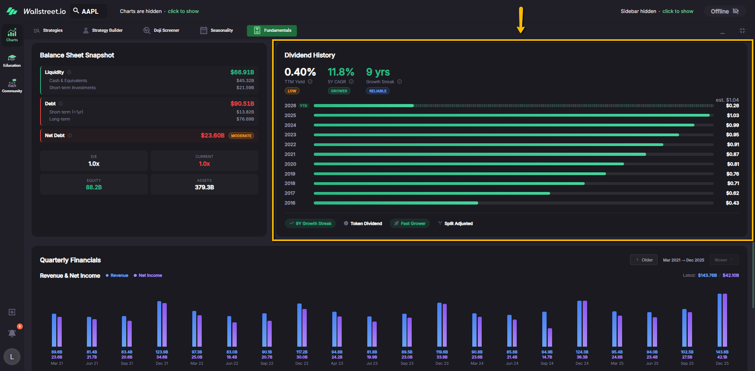The image size is (755, 371).
Task: Open the Education sidebar section
Action: pyautogui.click(x=12, y=60)
